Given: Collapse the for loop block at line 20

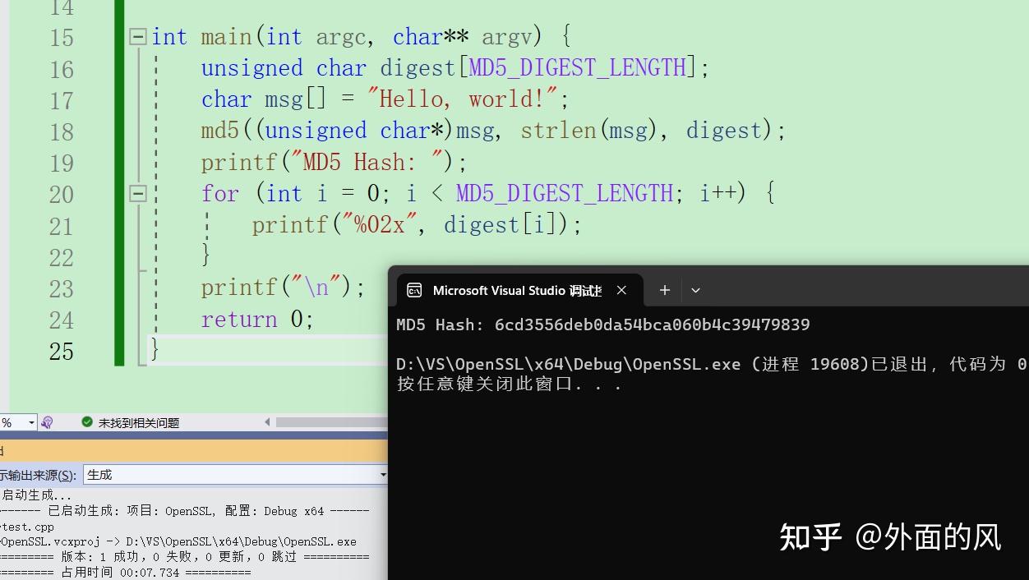Looking at the screenshot, I should tap(138, 194).
